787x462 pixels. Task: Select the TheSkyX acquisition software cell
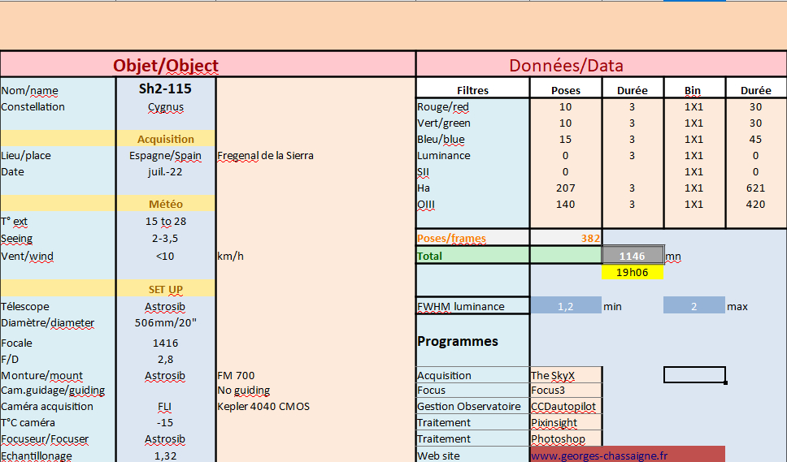[566, 375]
